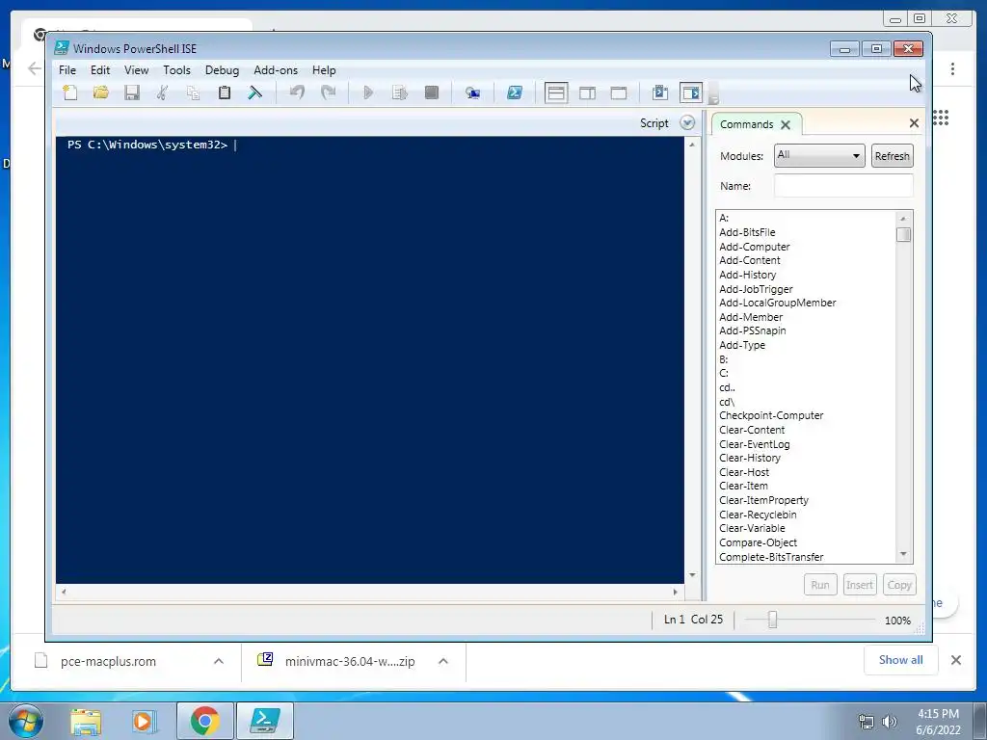Toggle the Show Command Add-on icon
This screenshot has height=740, width=987.
click(x=690, y=93)
